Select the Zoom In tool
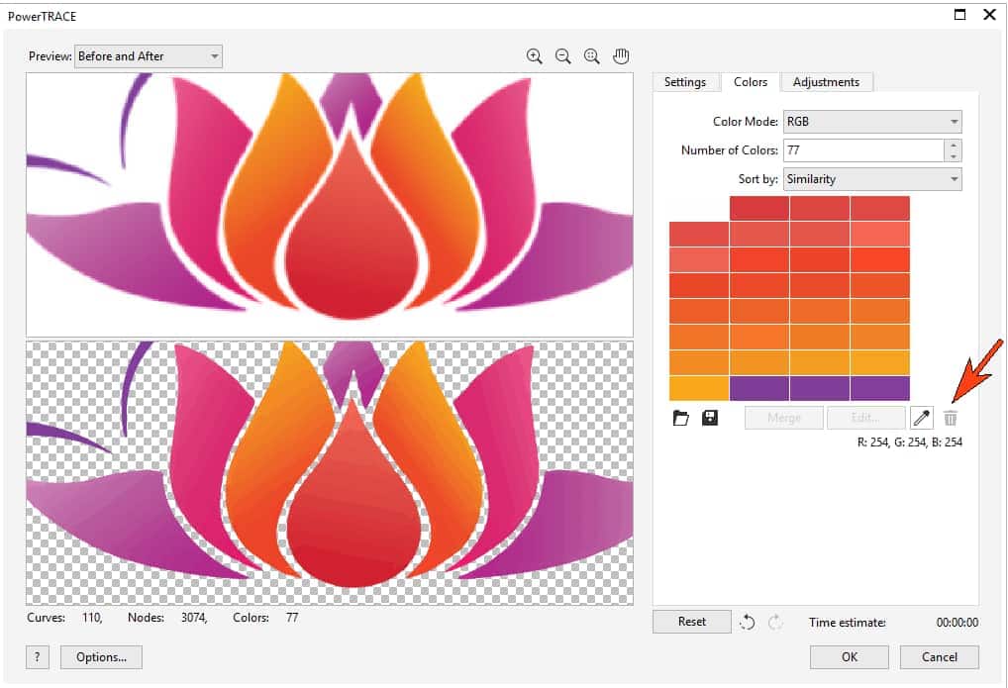This screenshot has width=1008, height=688. click(535, 55)
